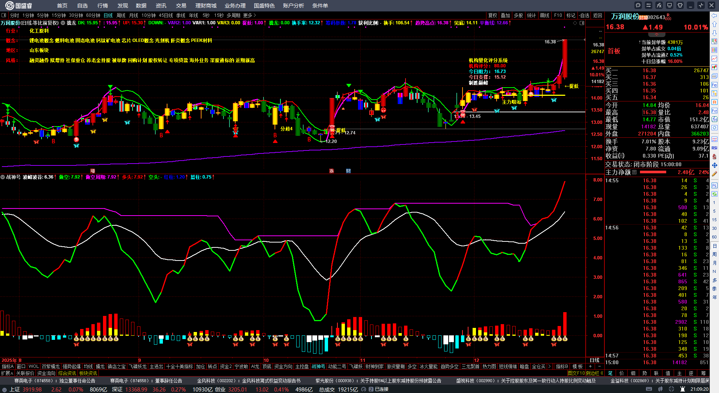Image resolution: width=719 pixels, height=393 pixels.
Task: Click the diamond icon above price axis
Action: (x=575, y=23)
